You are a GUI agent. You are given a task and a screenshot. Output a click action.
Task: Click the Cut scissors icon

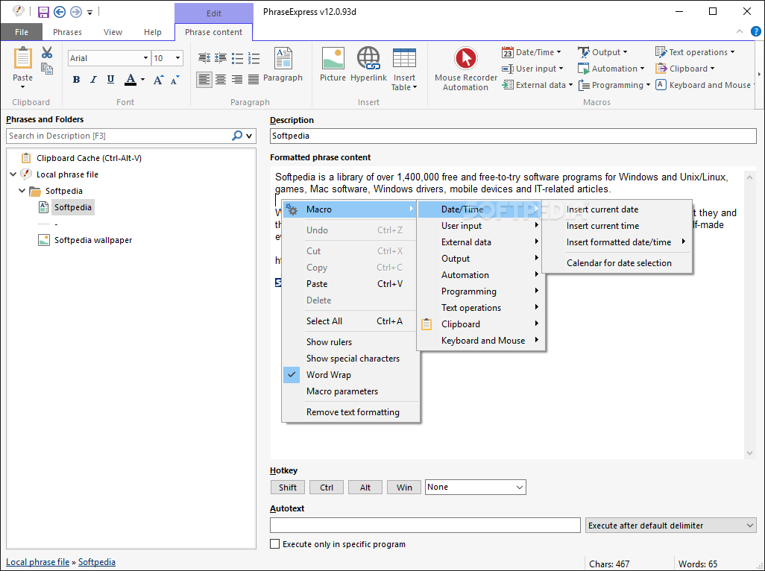[47, 52]
